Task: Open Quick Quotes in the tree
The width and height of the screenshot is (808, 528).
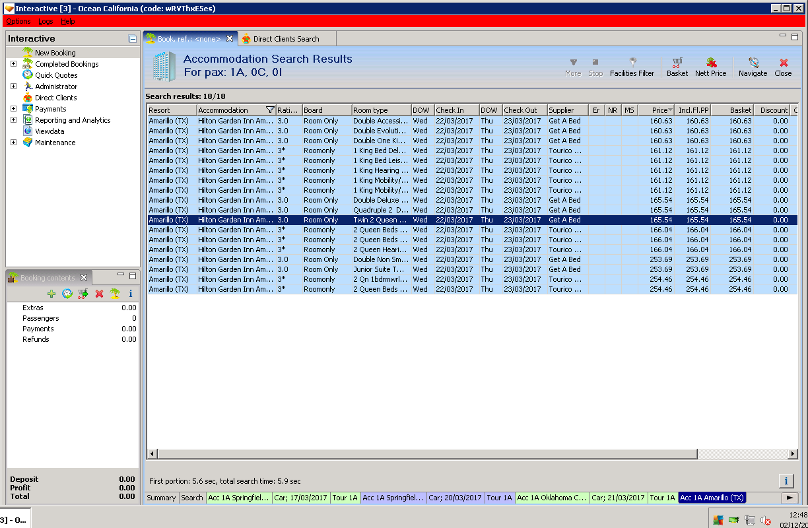Action: point(56,75)
